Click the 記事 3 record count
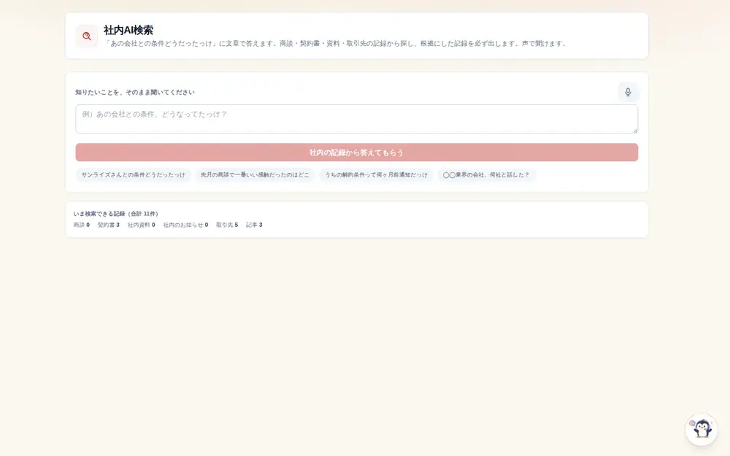 (x=254, y=225)
